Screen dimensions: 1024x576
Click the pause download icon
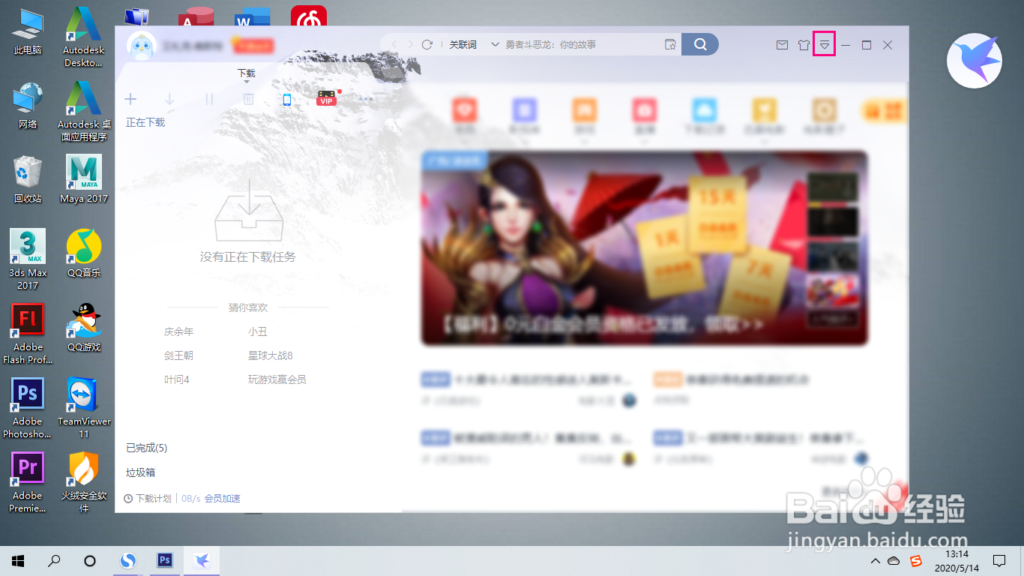(209, 99)
